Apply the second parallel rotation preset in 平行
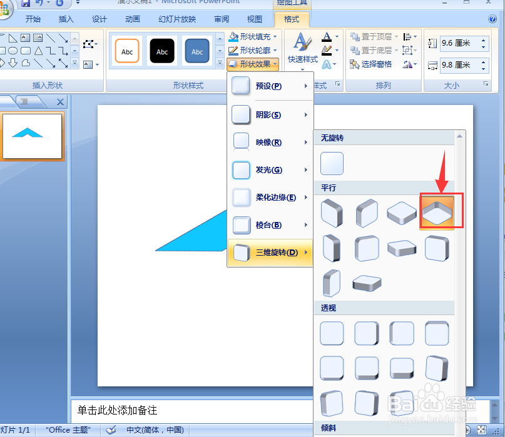 coord(367,213)
